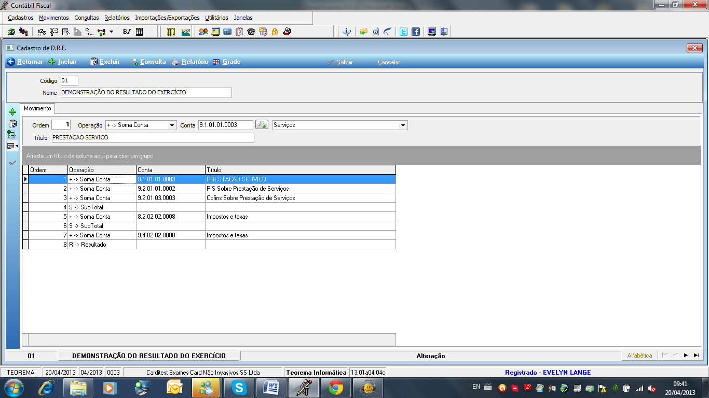Open Google Chrome from the taskbar
The height and width of the screenshot is (398, 709).
[x=335, y=388]
